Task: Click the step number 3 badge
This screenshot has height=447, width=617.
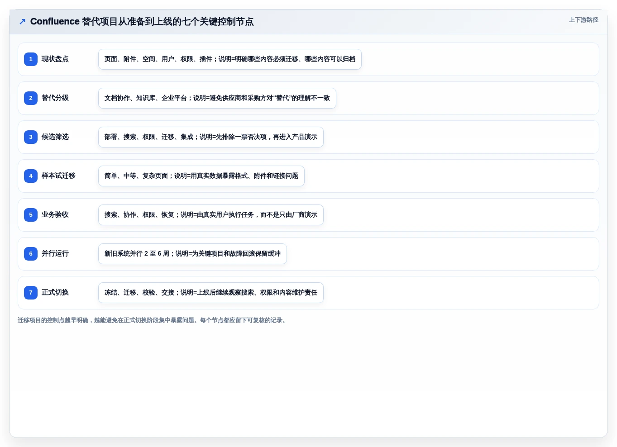Action: click(31, 137)
